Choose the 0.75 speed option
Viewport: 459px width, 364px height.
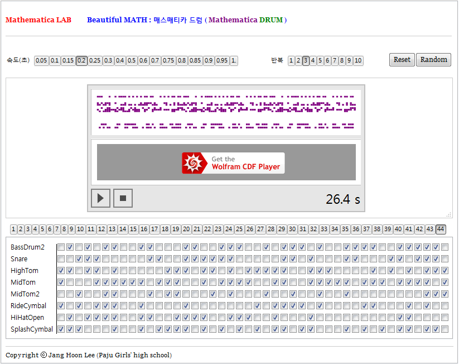point(168,61)
